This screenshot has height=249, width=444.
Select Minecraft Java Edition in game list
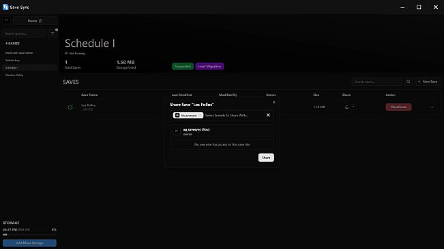[x=29, y=53]
